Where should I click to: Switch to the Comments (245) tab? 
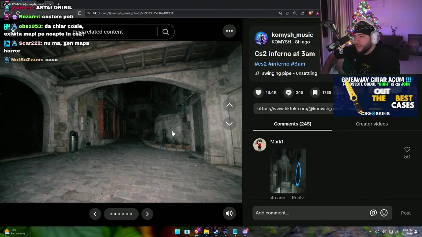coord(292,124)
